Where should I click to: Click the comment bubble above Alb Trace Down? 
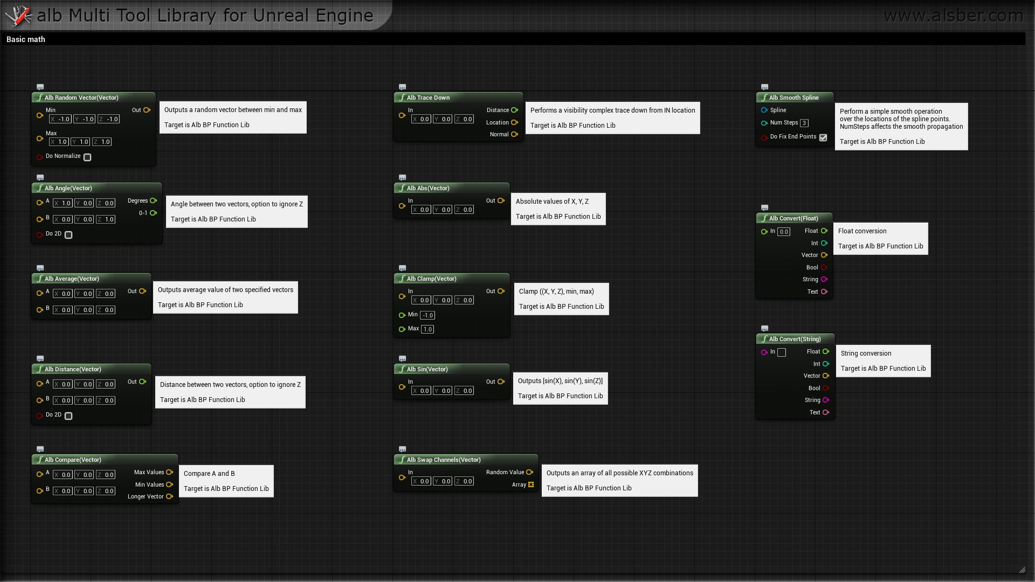403,87
